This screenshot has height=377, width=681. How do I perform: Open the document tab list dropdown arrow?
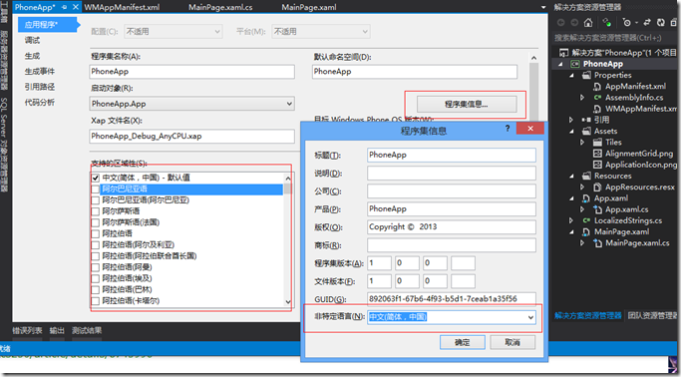click(543, 7)
